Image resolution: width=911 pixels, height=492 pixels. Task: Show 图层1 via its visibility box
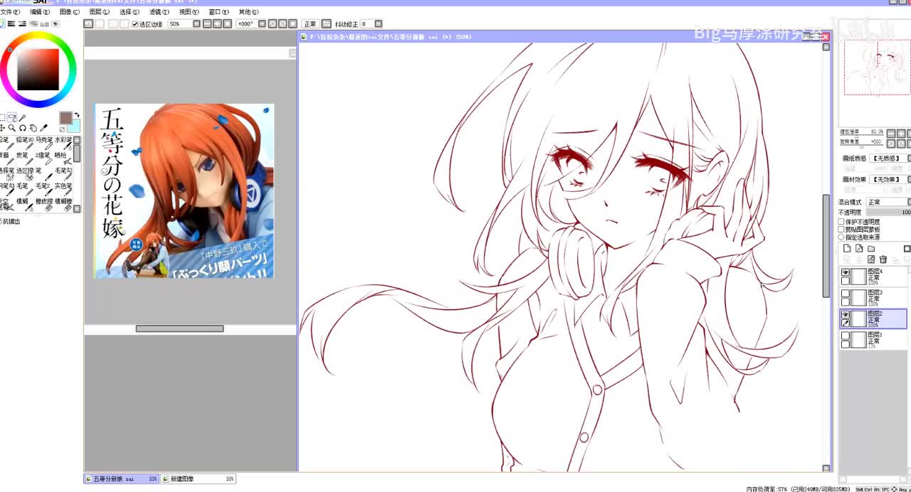coord(846,335)
